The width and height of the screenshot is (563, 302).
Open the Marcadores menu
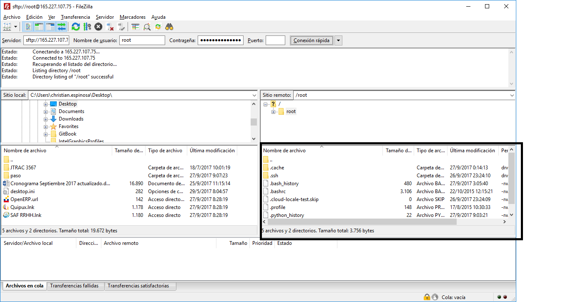133,17
